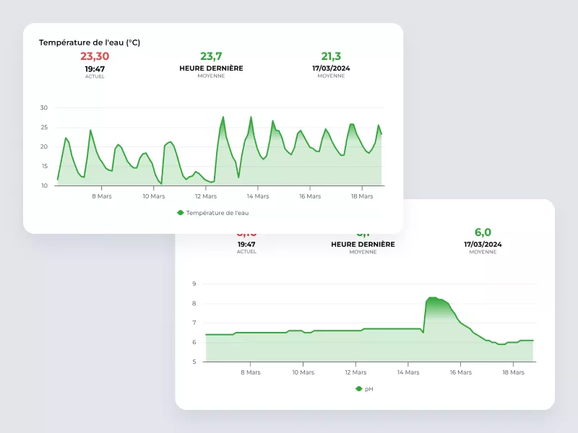Image resolution: width=578 pixels, height=433 pixels.
Task: Click 17/03/2024 date in temperature card
Action: pyautogui.click(x=331, y=68)
